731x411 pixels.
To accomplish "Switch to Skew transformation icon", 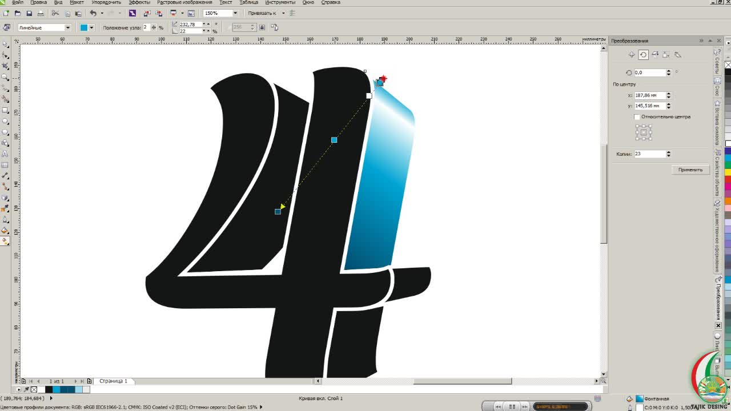I will [x=678, y=55].
